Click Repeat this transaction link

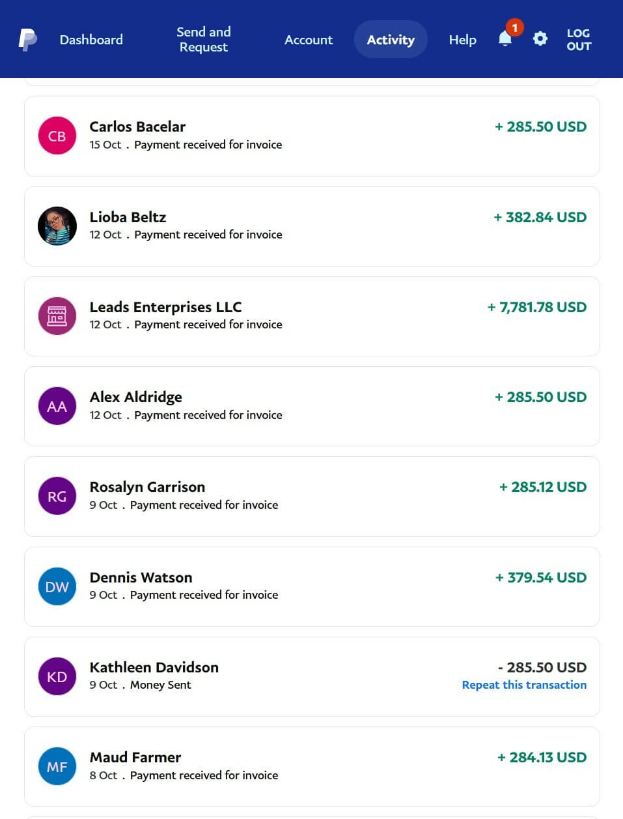(x=524, y=685)
